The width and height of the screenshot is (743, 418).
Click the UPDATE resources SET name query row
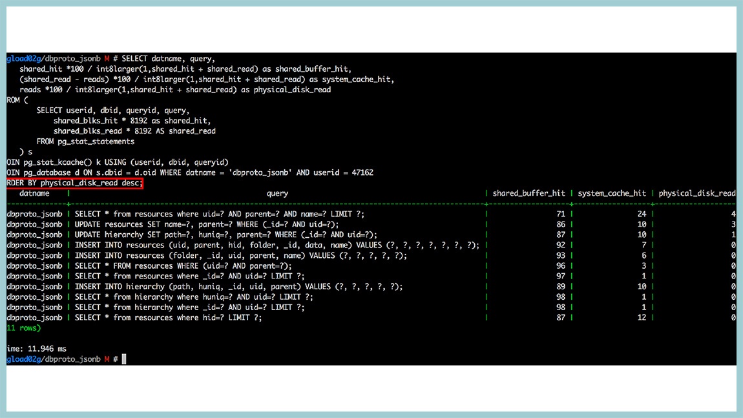371,224
